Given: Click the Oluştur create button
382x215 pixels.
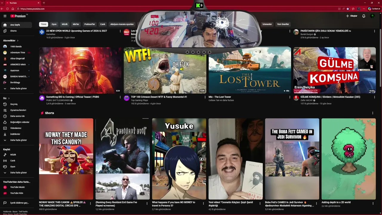Looking at the screenshot, I should (352, 16).
